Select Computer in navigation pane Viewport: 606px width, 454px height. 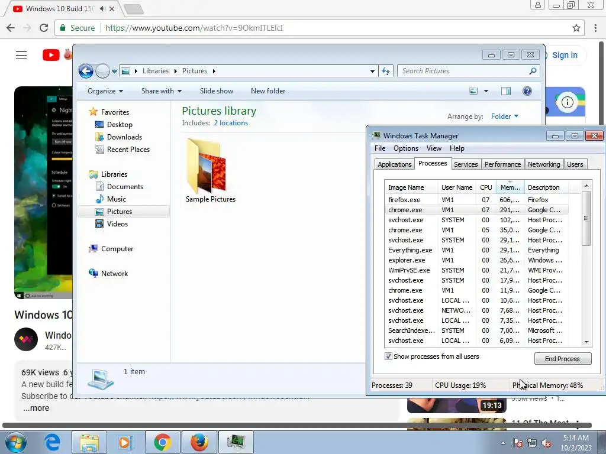click(117, 249)
